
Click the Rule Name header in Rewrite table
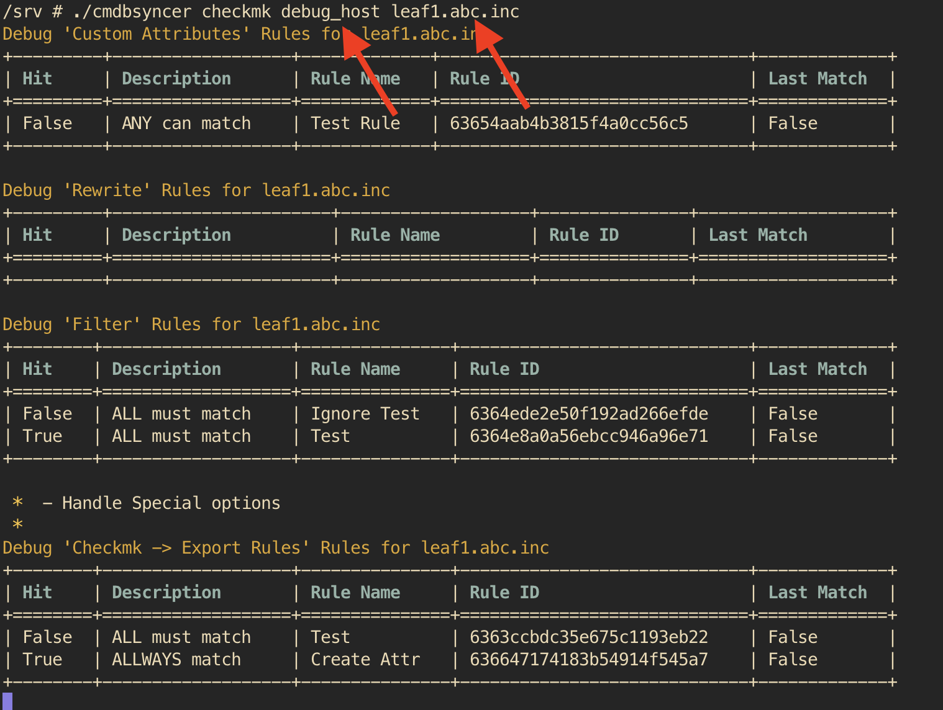pos(395,235)
